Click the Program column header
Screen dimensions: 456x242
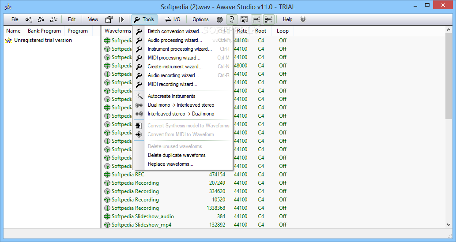[x=78, y=31]
